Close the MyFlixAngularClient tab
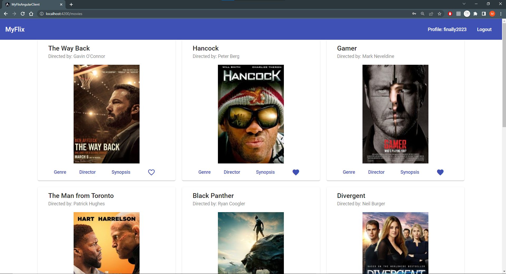 [x=61, y=4]
